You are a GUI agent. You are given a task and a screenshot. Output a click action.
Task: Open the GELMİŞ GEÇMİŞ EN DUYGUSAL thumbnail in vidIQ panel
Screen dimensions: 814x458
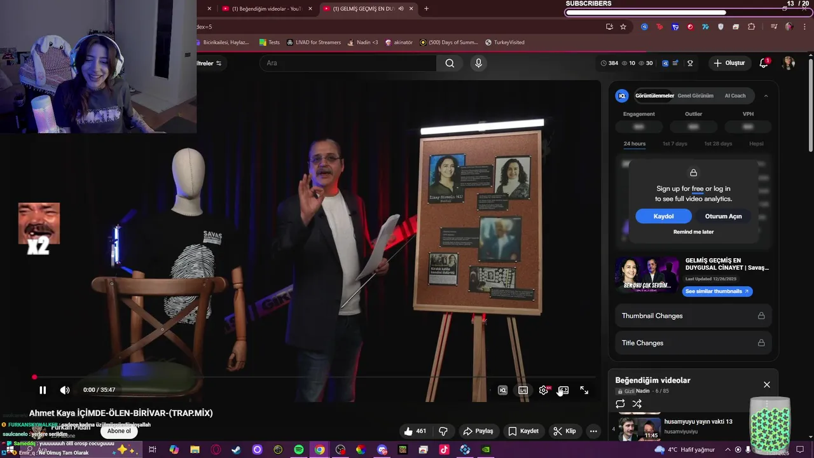tap(647, 275)
